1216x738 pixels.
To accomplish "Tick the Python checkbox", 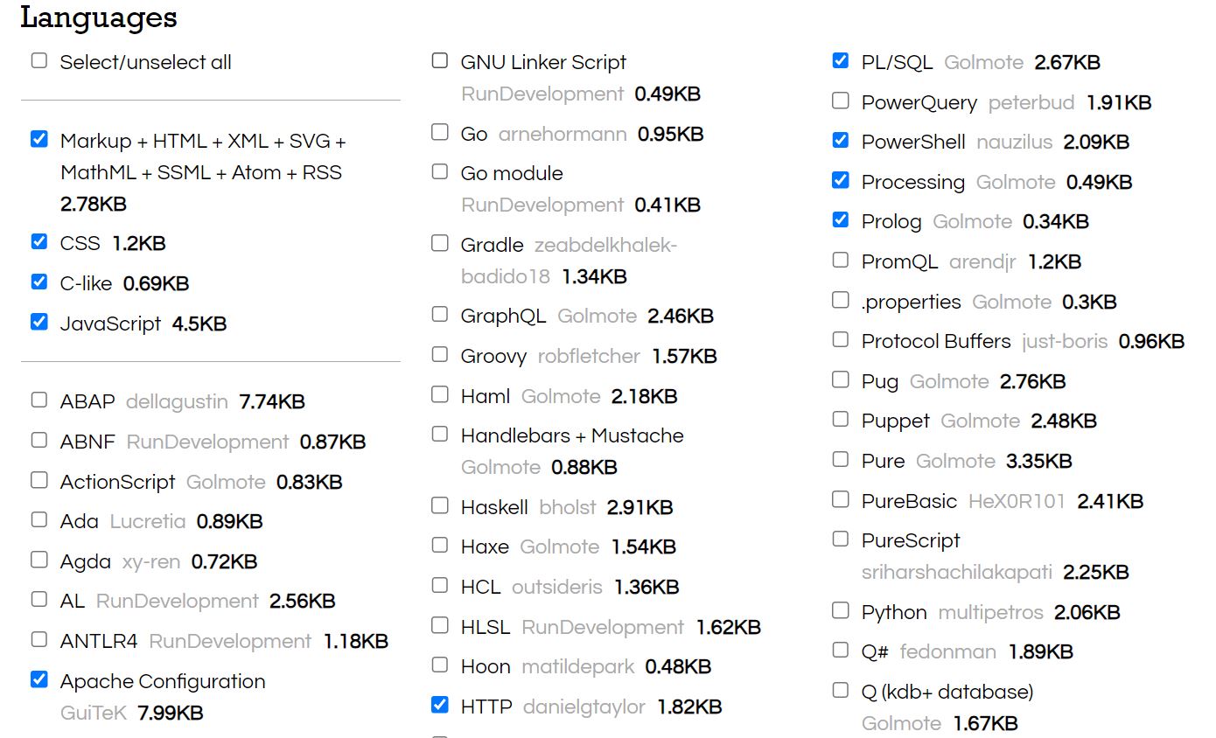I will pos(841,611).
